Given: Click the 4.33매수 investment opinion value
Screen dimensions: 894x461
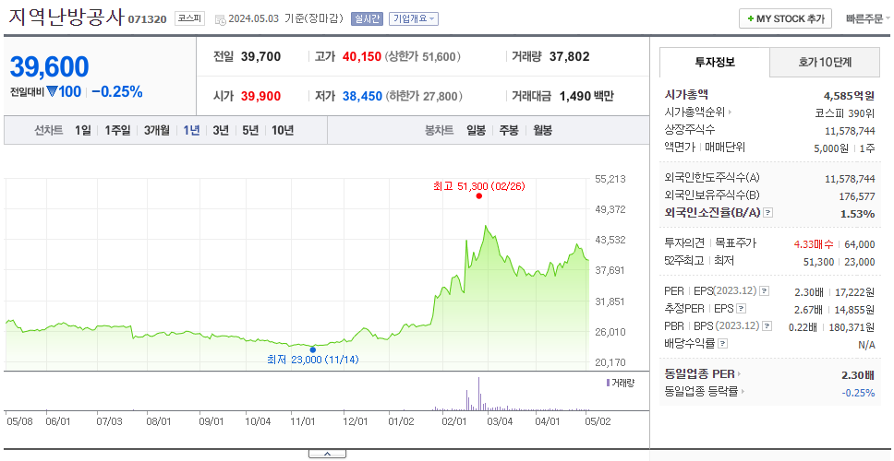Looking at the screenshot, I should [x=814, y=244].
